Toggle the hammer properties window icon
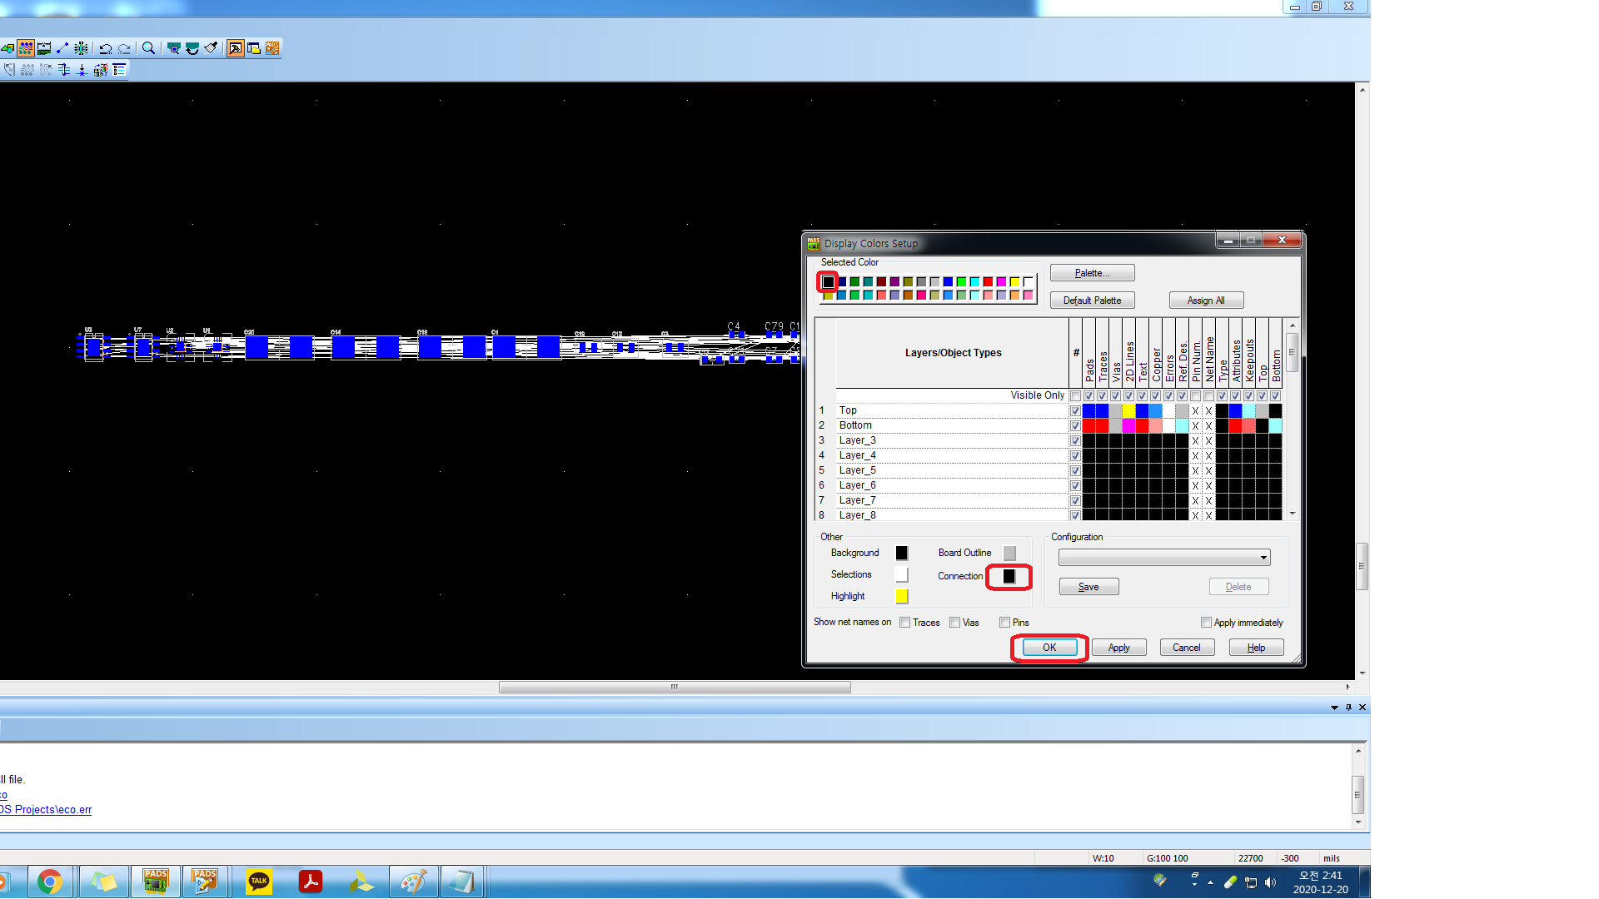The width and height of the screenshot is (1599, 899). point(236,48)
